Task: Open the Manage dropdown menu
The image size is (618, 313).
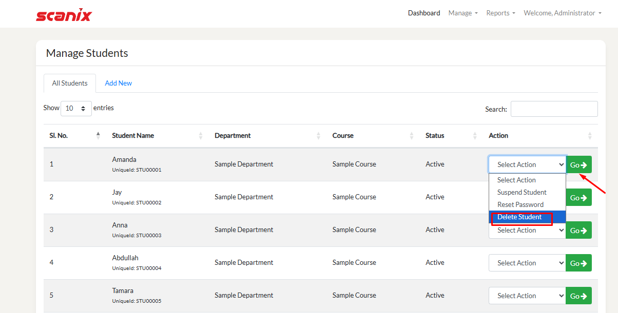Action: pyautogui.click(x=462, y=13)
